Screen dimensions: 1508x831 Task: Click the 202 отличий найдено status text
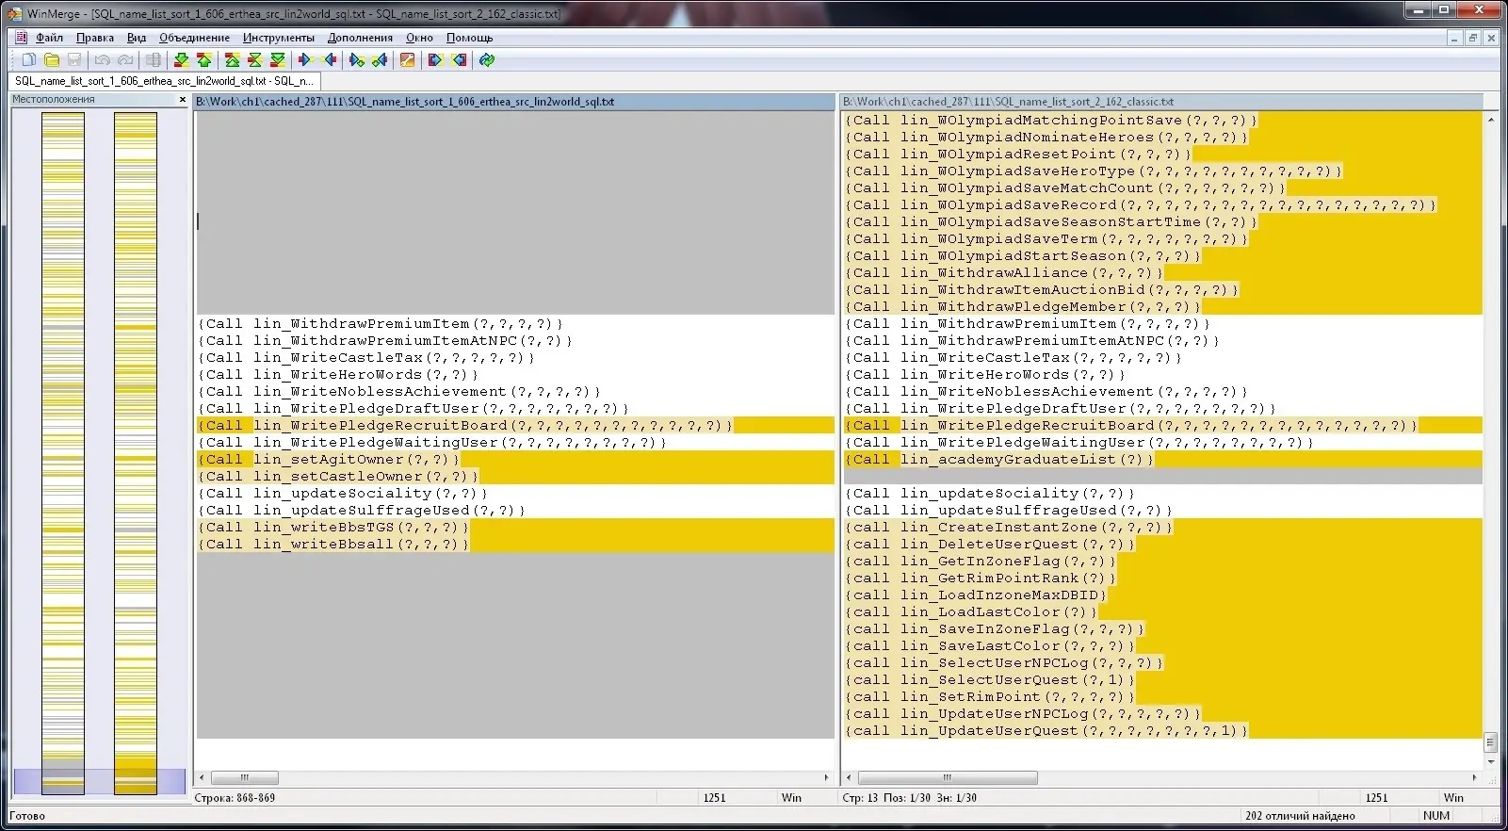pyautogui.click(x=1300, y=816)
